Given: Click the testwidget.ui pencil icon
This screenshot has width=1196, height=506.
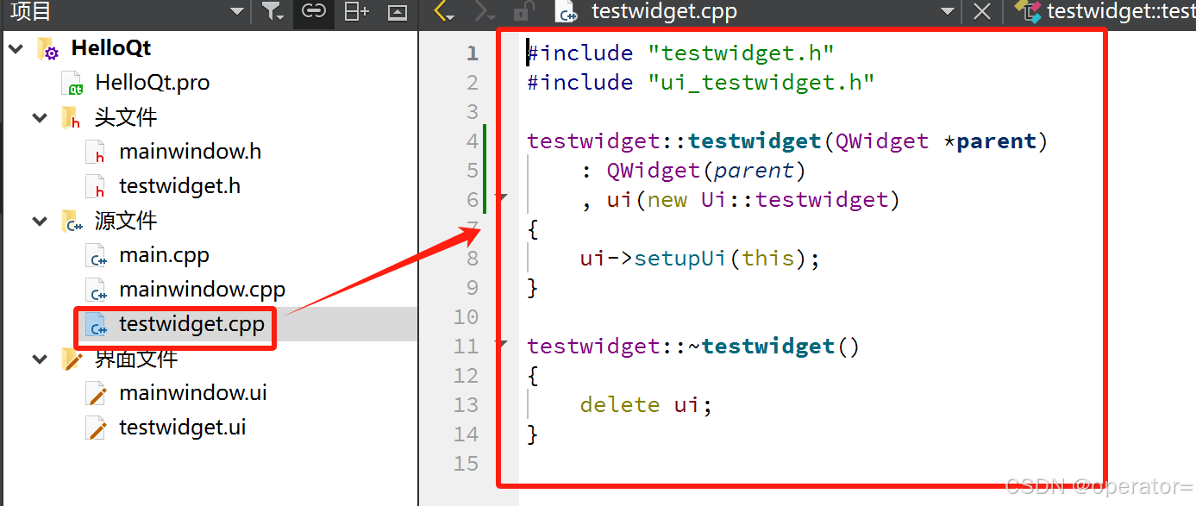Looking at the screenshot, I should tap(97, 428).
